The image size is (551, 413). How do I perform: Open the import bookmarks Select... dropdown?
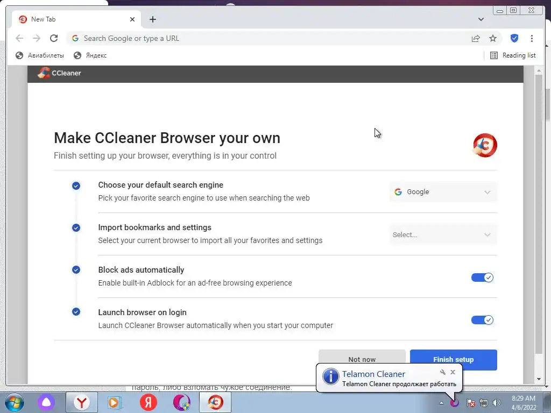click(x=443, y=234)
